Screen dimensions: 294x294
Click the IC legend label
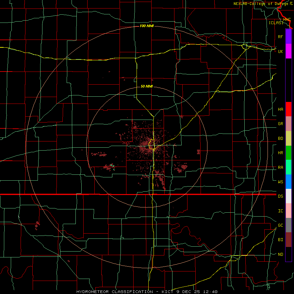[280, 211]
